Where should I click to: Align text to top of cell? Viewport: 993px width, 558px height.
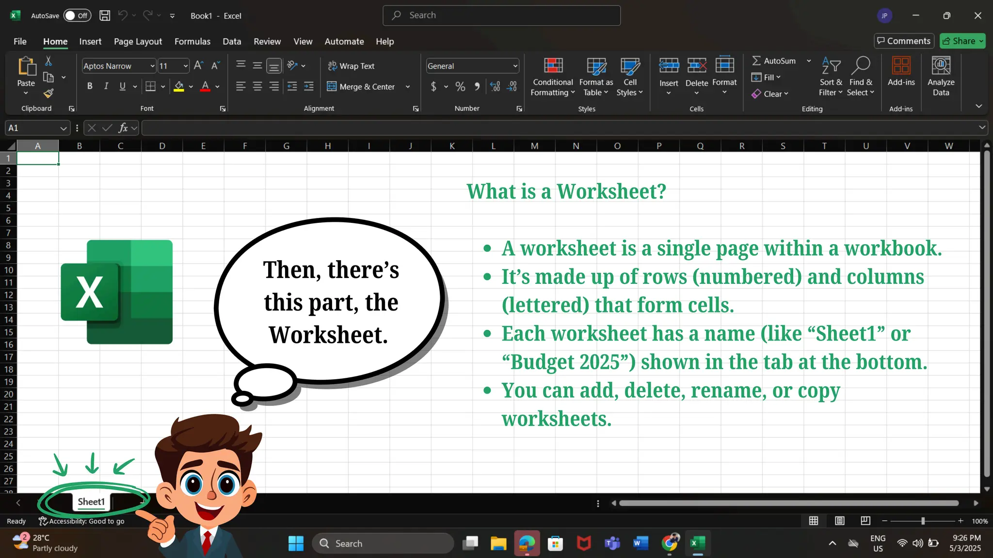(240, 65)
